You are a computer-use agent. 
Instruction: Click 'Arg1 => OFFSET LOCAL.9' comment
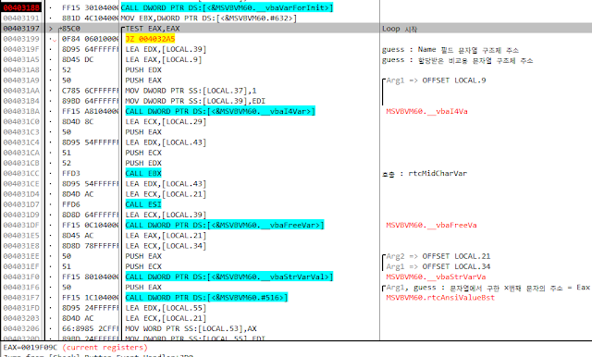[436, 80]
